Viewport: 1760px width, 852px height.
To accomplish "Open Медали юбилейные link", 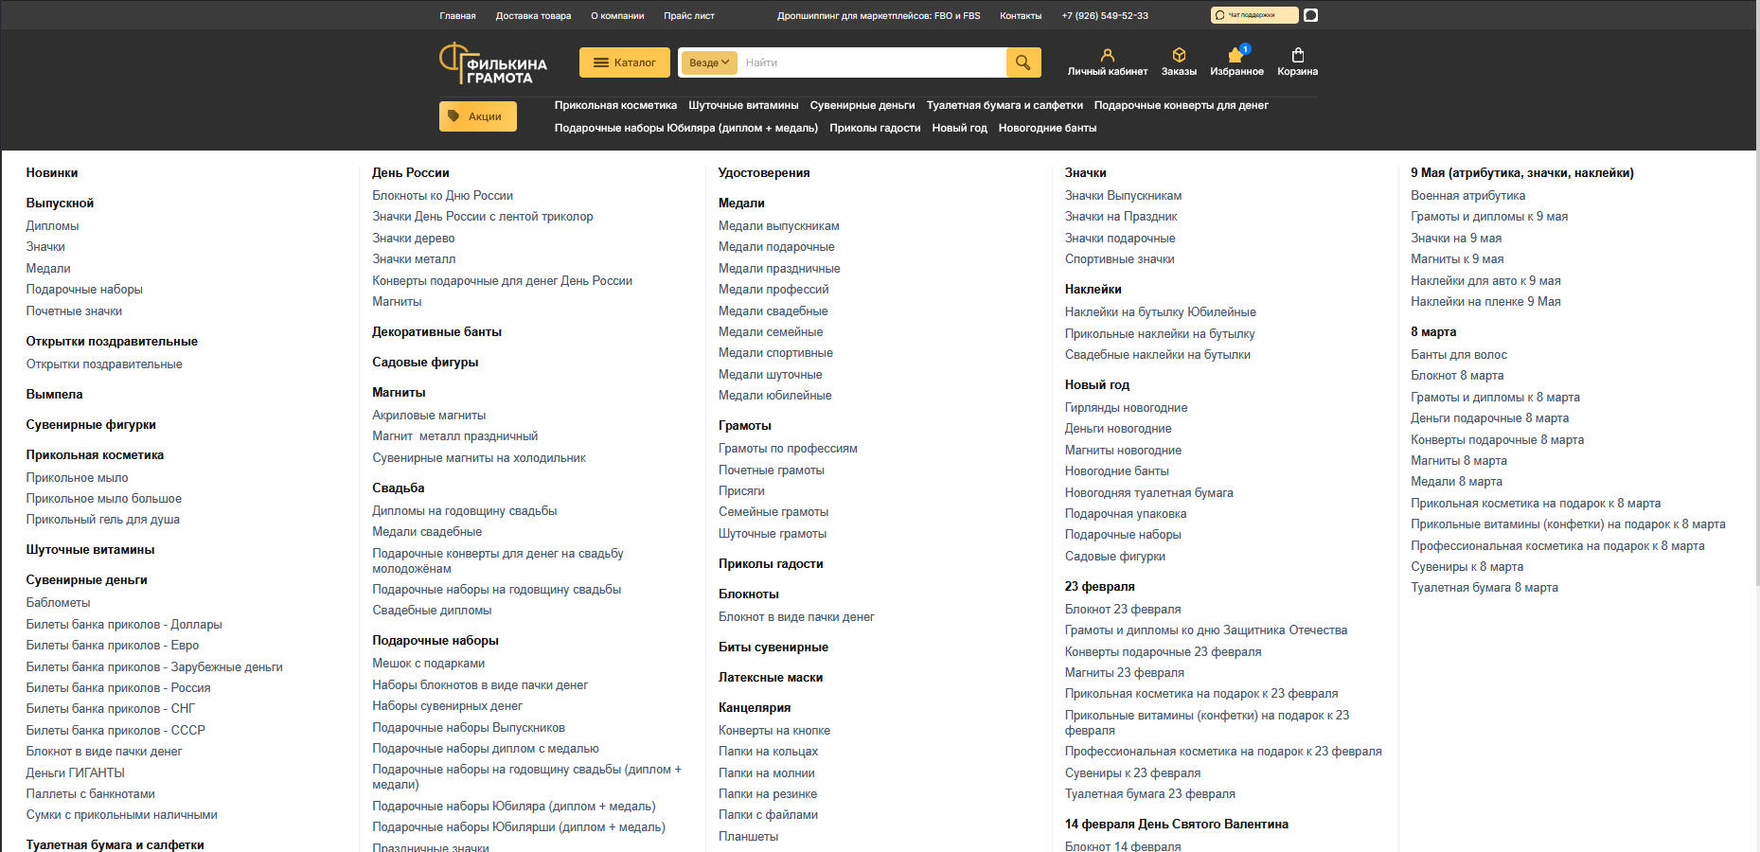I will click(x=774, y=396).
